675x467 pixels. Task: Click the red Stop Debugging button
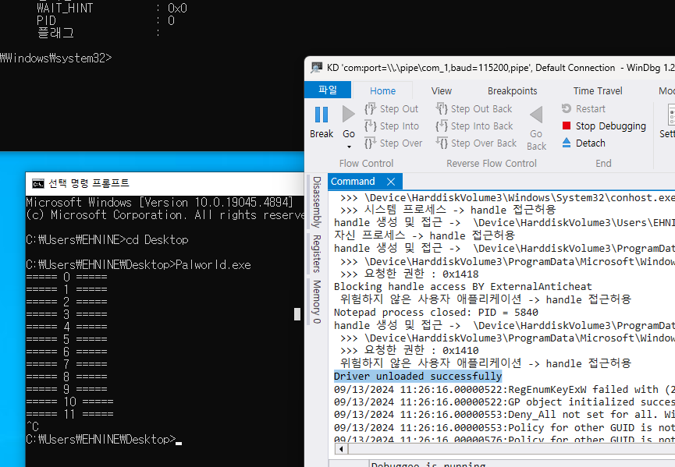[603, 126]
